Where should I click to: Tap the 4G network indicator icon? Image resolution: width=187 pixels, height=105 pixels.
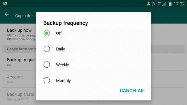[159, 4]
